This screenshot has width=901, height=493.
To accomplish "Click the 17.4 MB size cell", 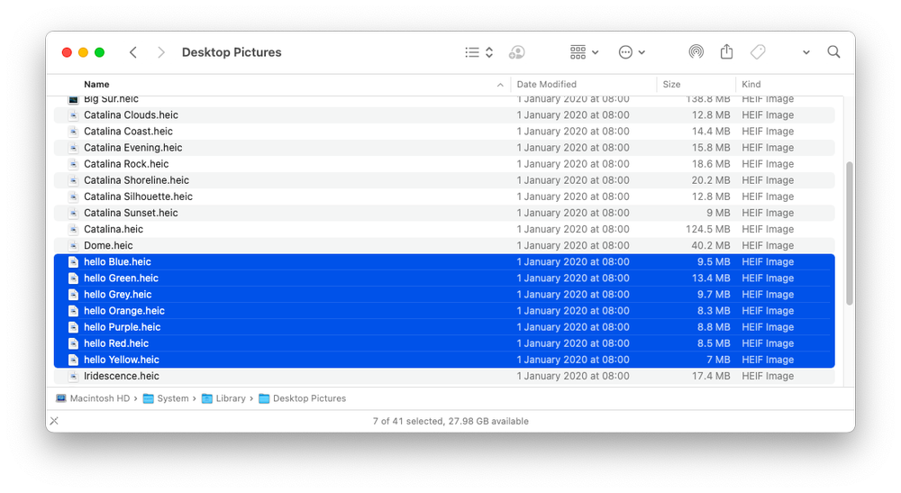I will pyautogui.click(x=710, y=376).
